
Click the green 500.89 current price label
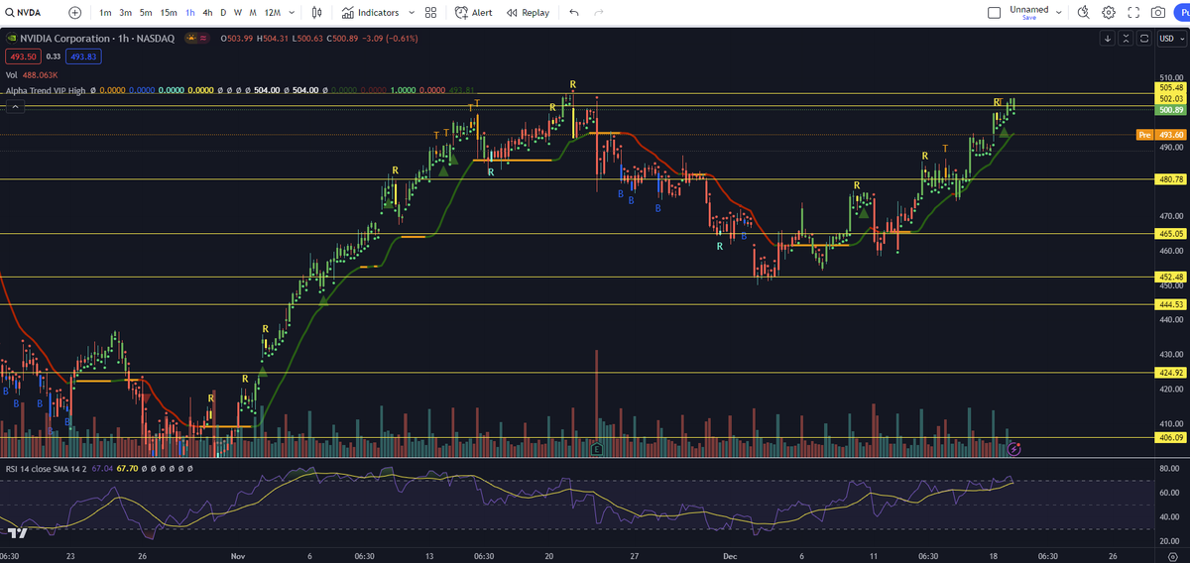1171,110
